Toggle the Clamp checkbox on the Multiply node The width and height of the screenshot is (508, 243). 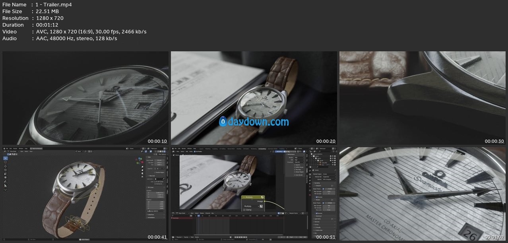pos(245,210)
